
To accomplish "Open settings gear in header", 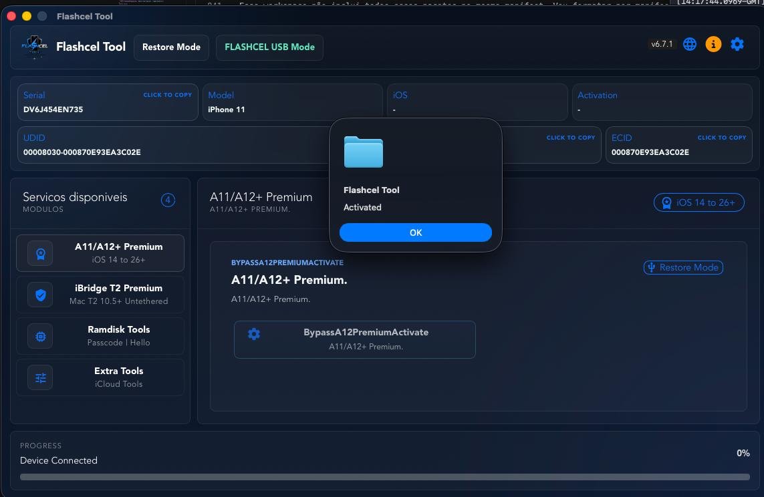I will click(x=737, y=44).
